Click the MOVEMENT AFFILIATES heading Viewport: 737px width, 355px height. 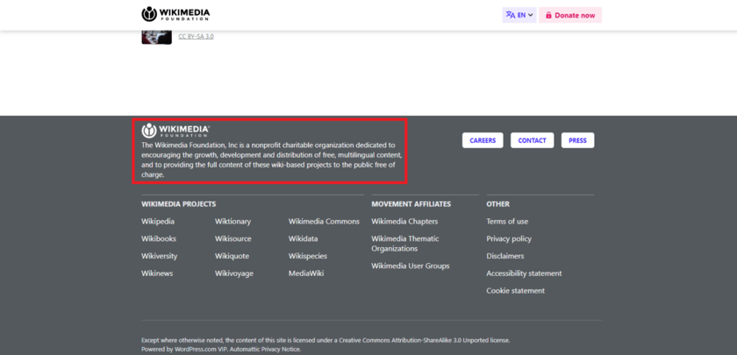[411, 204]
